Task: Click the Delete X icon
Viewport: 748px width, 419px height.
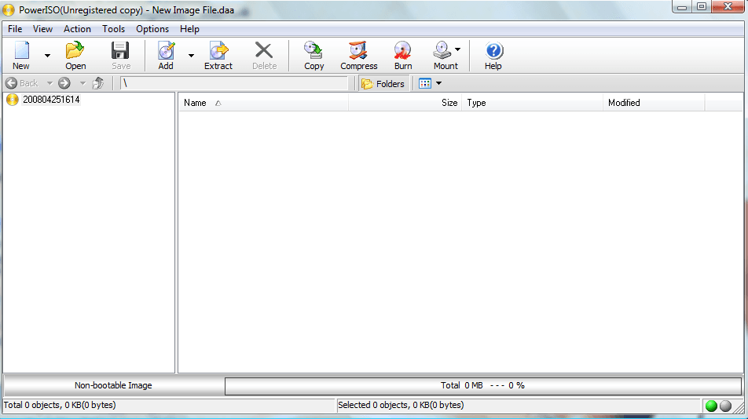Action: coord(264,50)
